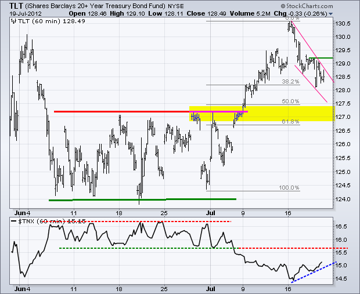The width and height of the screenshot is (360, 294).
Task: Click the 16.5 yield axis label
Action: (x=342, y=226)
